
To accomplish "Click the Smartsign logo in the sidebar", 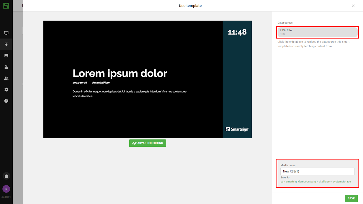I will tap(6, 6).
